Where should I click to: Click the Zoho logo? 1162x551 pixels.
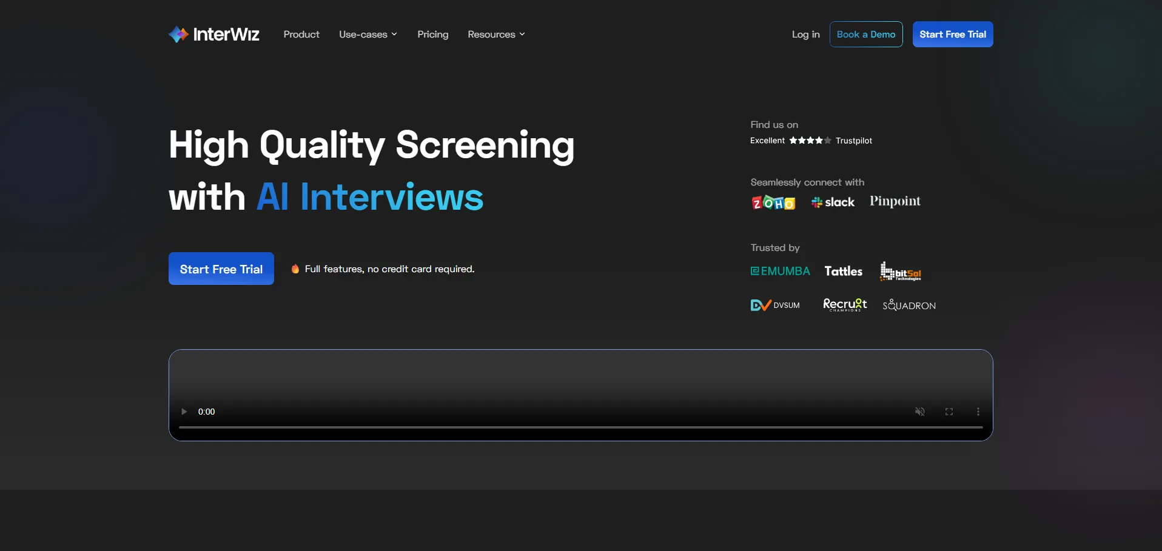coord(773,202)
